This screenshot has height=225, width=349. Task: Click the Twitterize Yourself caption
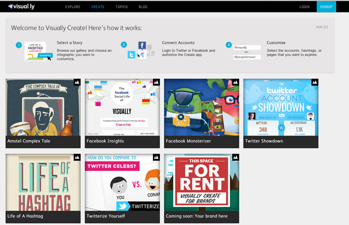106,216
